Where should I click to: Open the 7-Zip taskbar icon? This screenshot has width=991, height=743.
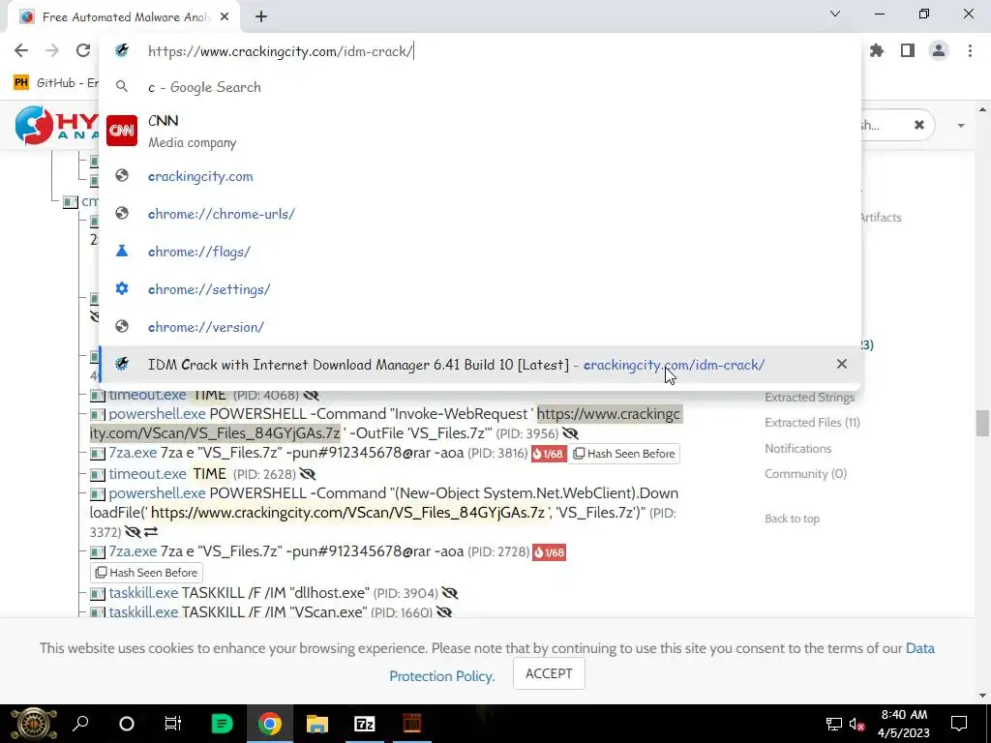[365, 724]
